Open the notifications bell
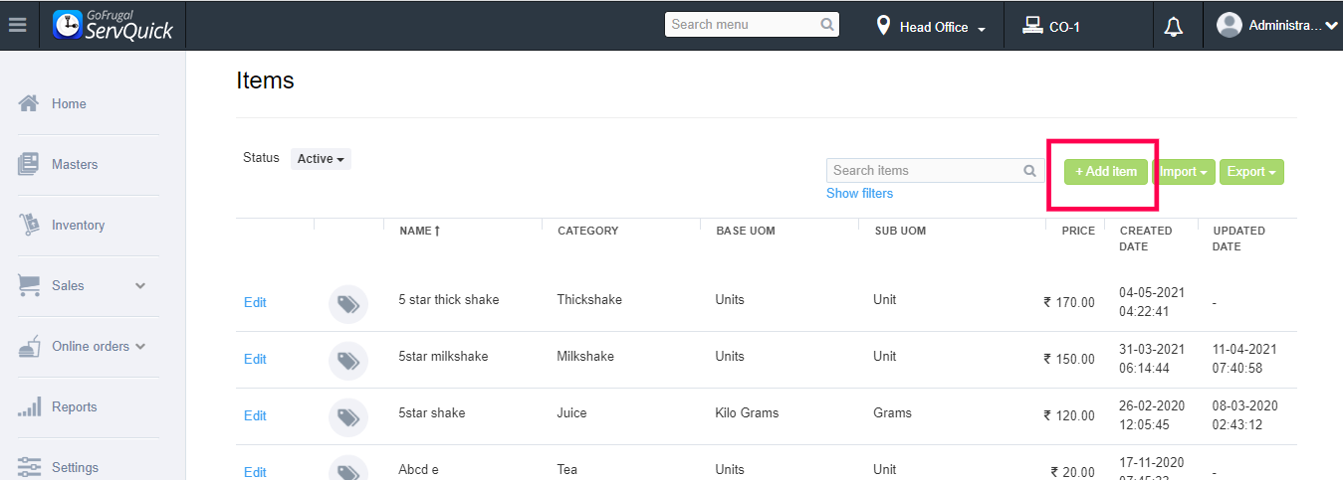Viewport: 1343px width, 480px height. pos(1174,27)
